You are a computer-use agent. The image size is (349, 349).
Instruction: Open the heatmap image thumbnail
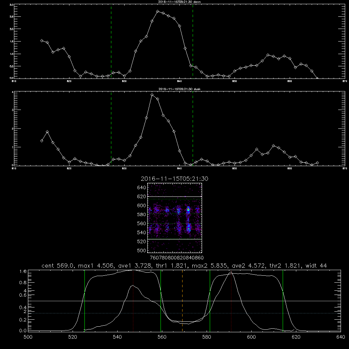tap(175, 218)
